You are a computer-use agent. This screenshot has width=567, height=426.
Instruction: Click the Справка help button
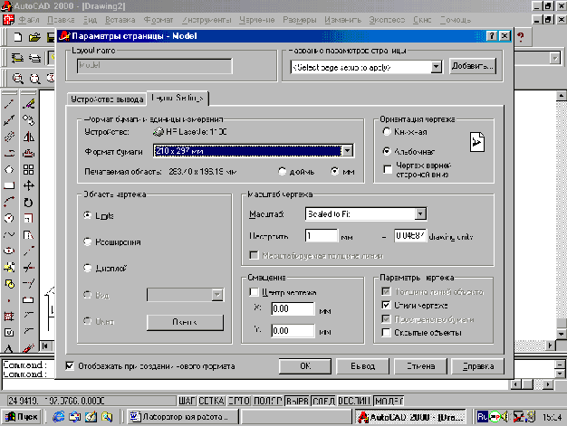pos(478,366)
